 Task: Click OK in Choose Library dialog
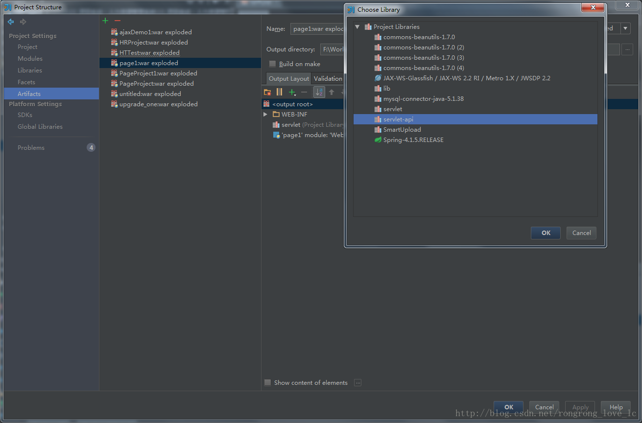546,233
